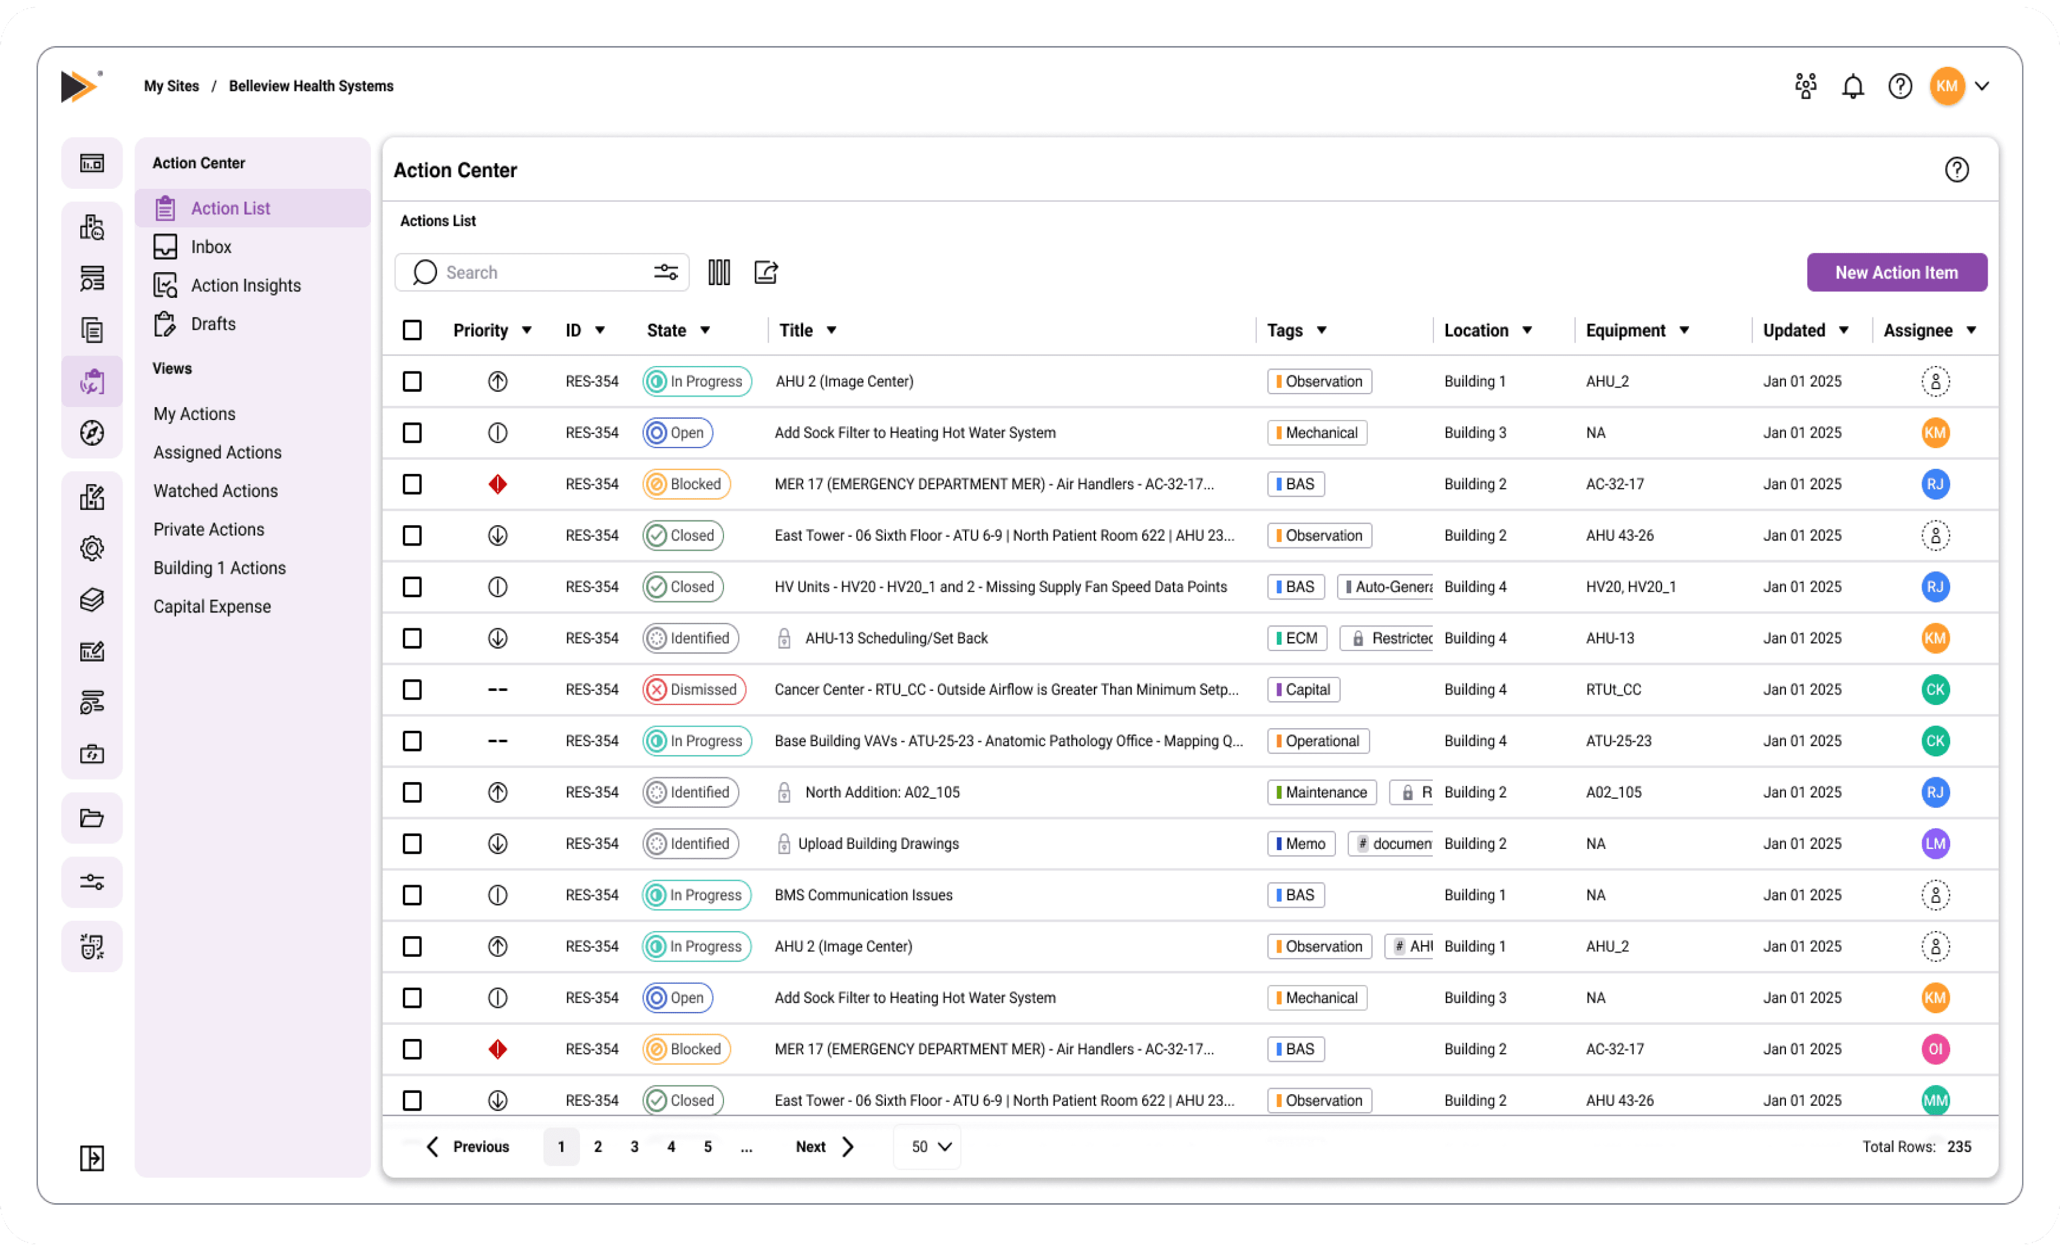Open user menu chevron beside KM avatar

[x=1982, y=86]
